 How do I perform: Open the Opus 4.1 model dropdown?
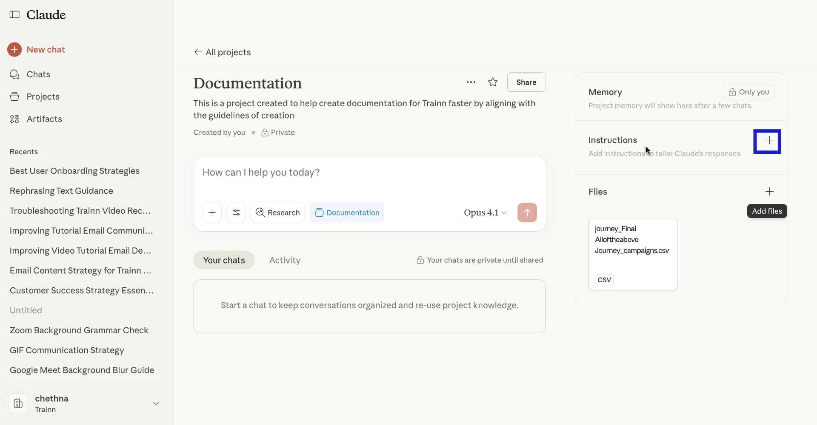coord(484,212)
